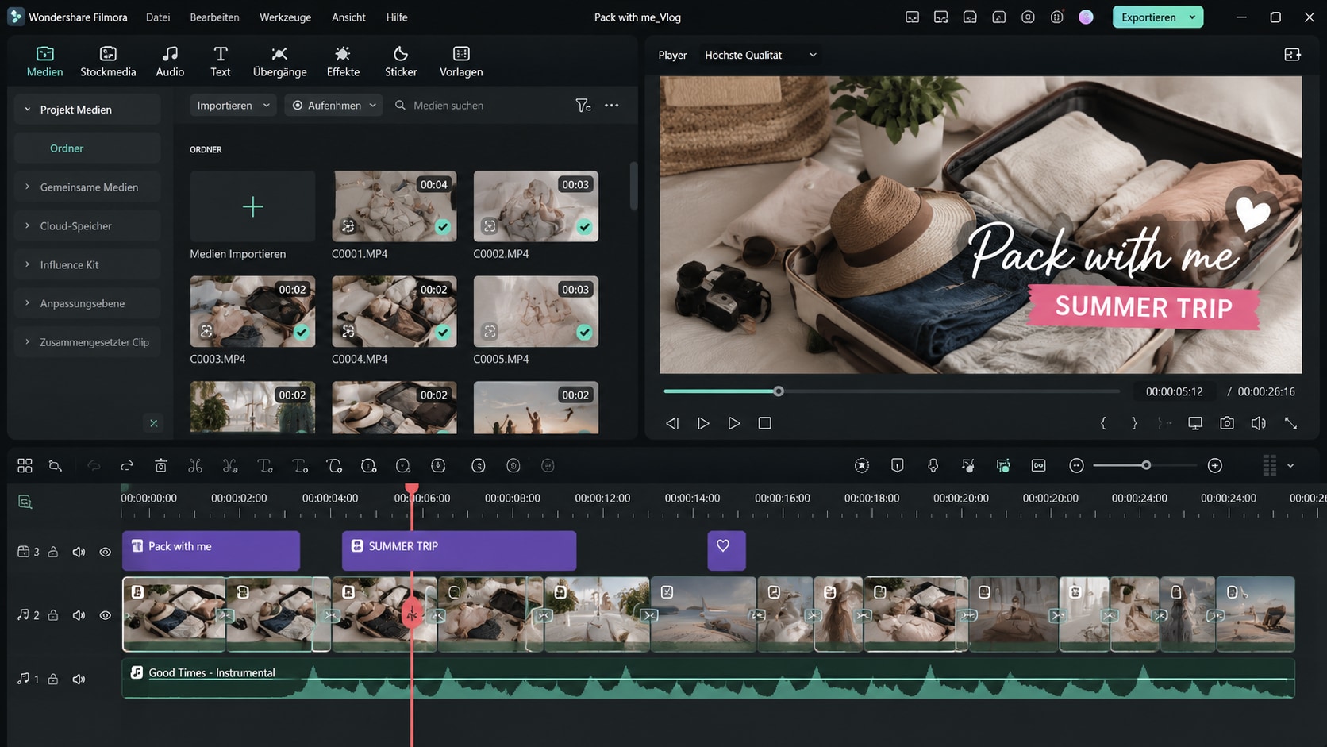
Task: Open the Höchste Qualität dropdown
Action: coord(760,55)
